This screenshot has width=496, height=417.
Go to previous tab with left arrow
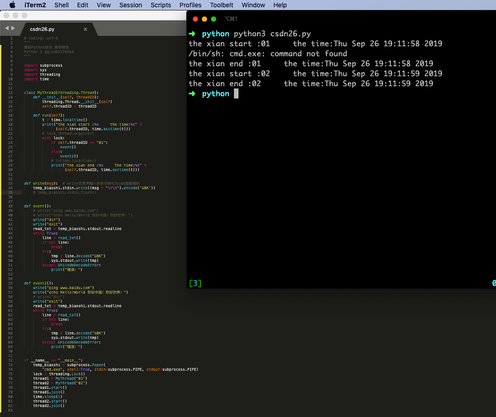(x=7, y=28)
